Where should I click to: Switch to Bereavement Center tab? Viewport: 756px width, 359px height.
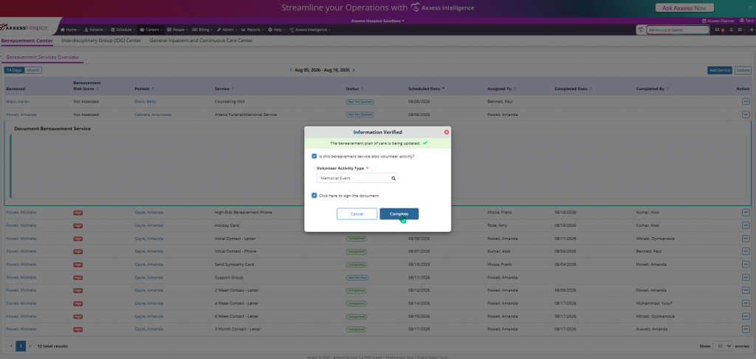point(27,41)
